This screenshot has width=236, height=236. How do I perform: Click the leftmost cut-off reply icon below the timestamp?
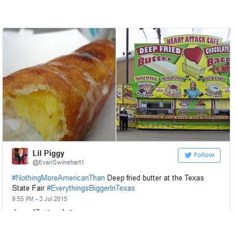15,210
